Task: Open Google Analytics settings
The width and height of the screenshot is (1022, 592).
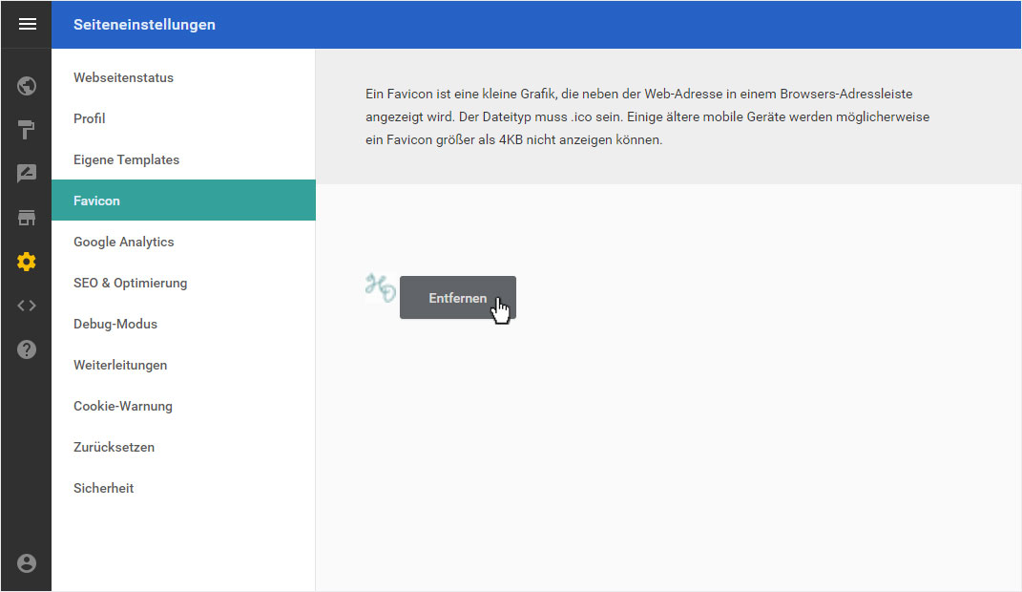Action: 183,242
